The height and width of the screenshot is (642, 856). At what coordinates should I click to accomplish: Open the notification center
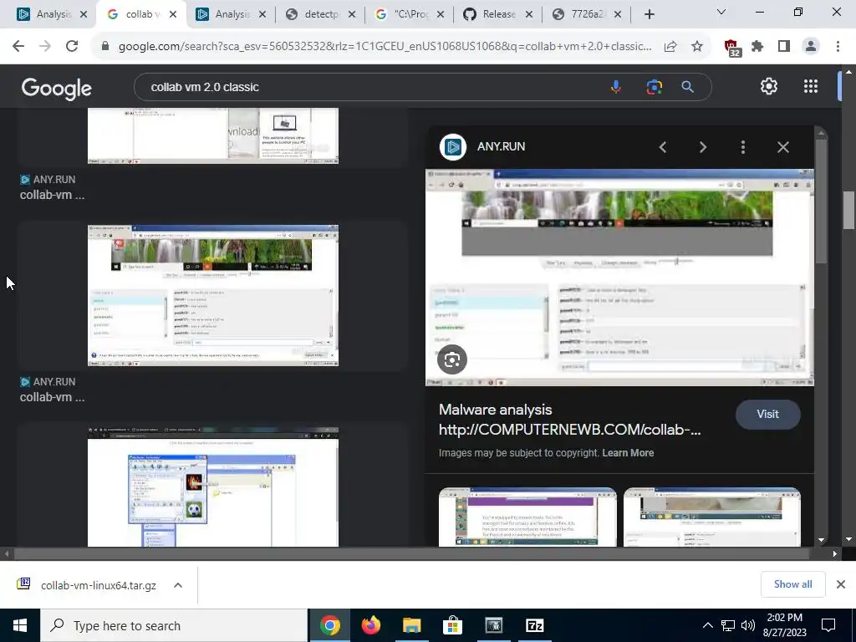[828, 625]
